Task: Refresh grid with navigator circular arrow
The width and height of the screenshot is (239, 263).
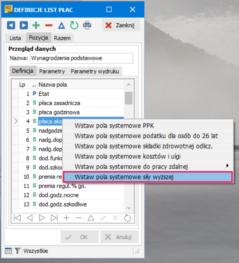Action: pyautogui.click(x=128, y=218)
